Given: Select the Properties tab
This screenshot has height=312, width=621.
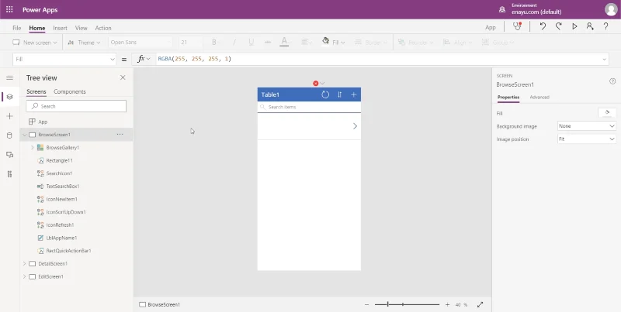Looking at the screenshot, I should [508, 97].
